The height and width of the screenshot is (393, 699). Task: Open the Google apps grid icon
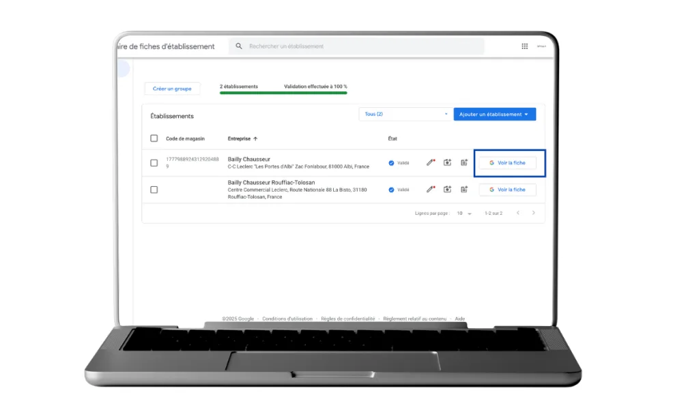click(x=524, y=46)
